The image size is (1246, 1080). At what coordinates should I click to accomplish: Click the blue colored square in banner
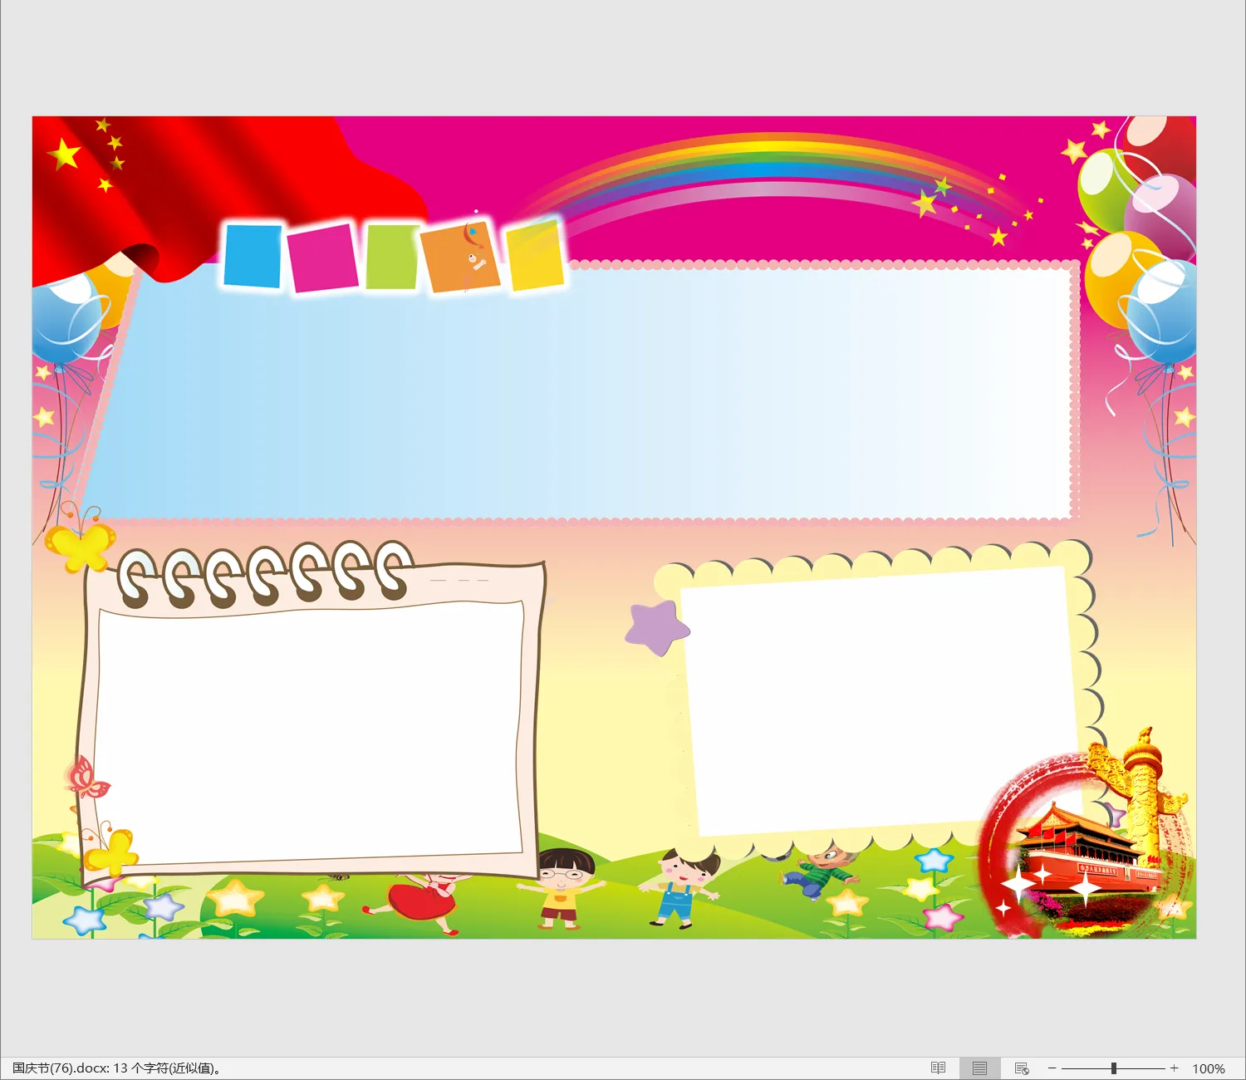[x=253, y=257]
